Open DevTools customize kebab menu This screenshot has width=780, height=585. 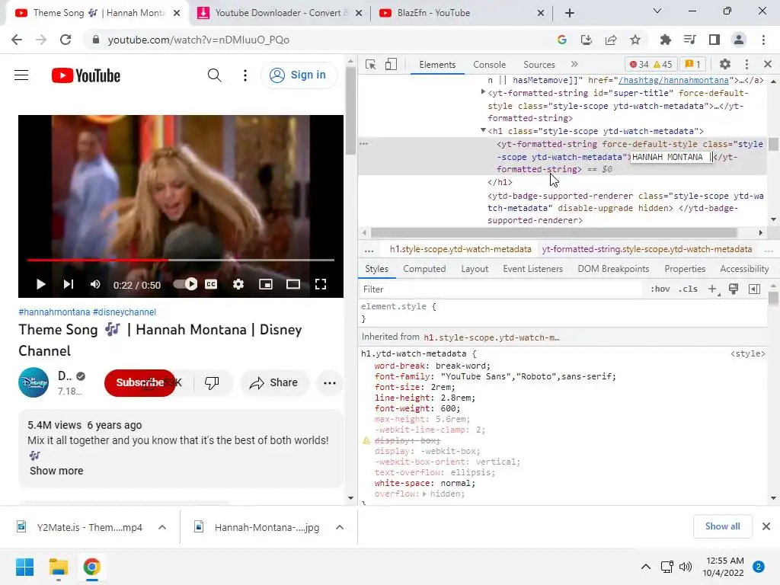pos(746,64)
